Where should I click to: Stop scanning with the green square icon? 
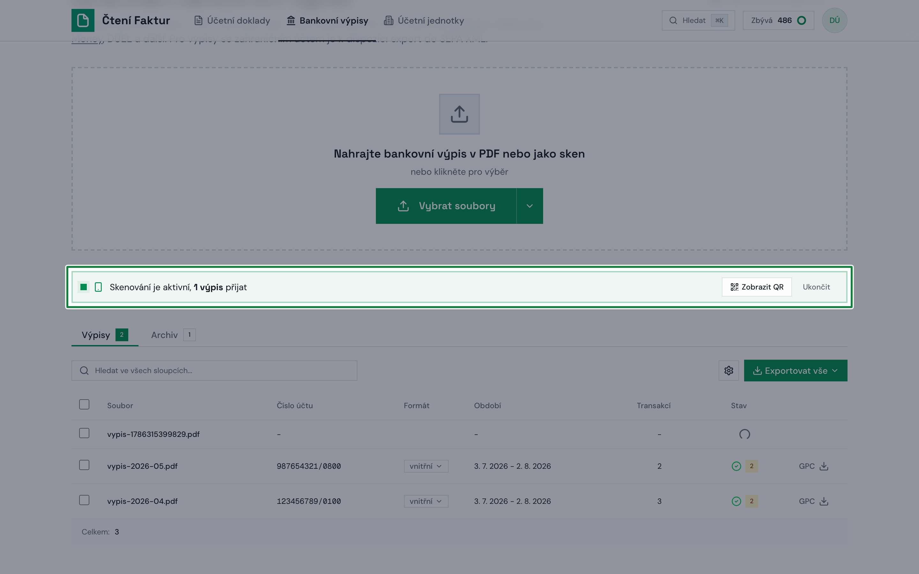[84, 287]
